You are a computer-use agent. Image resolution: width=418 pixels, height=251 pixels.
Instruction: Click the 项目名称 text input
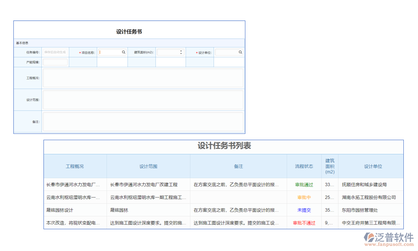(110, 52)
